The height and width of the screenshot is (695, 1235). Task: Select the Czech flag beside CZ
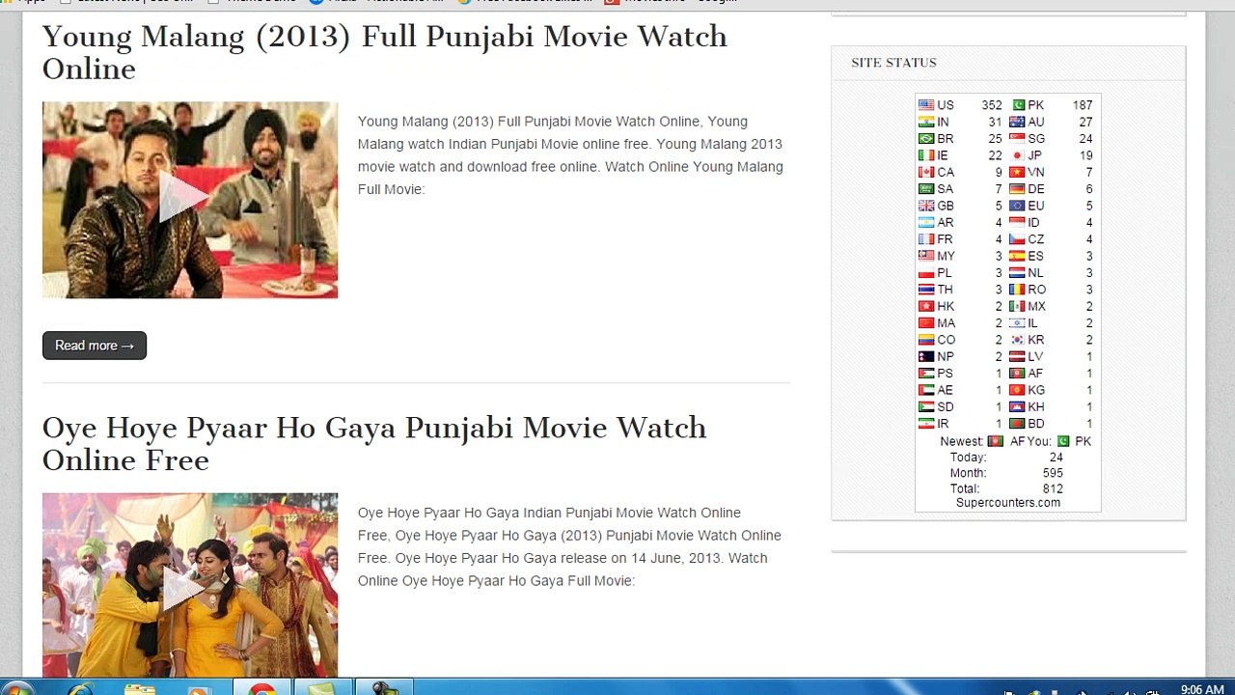(1017, 239)
